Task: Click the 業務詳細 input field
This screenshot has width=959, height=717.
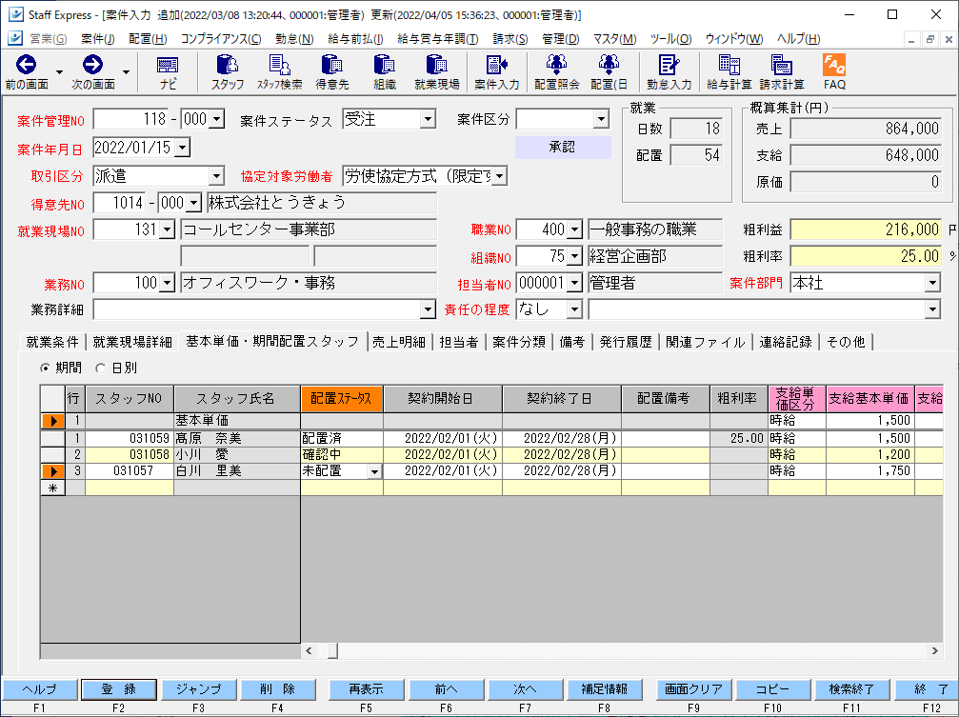Action: [255, 309]
